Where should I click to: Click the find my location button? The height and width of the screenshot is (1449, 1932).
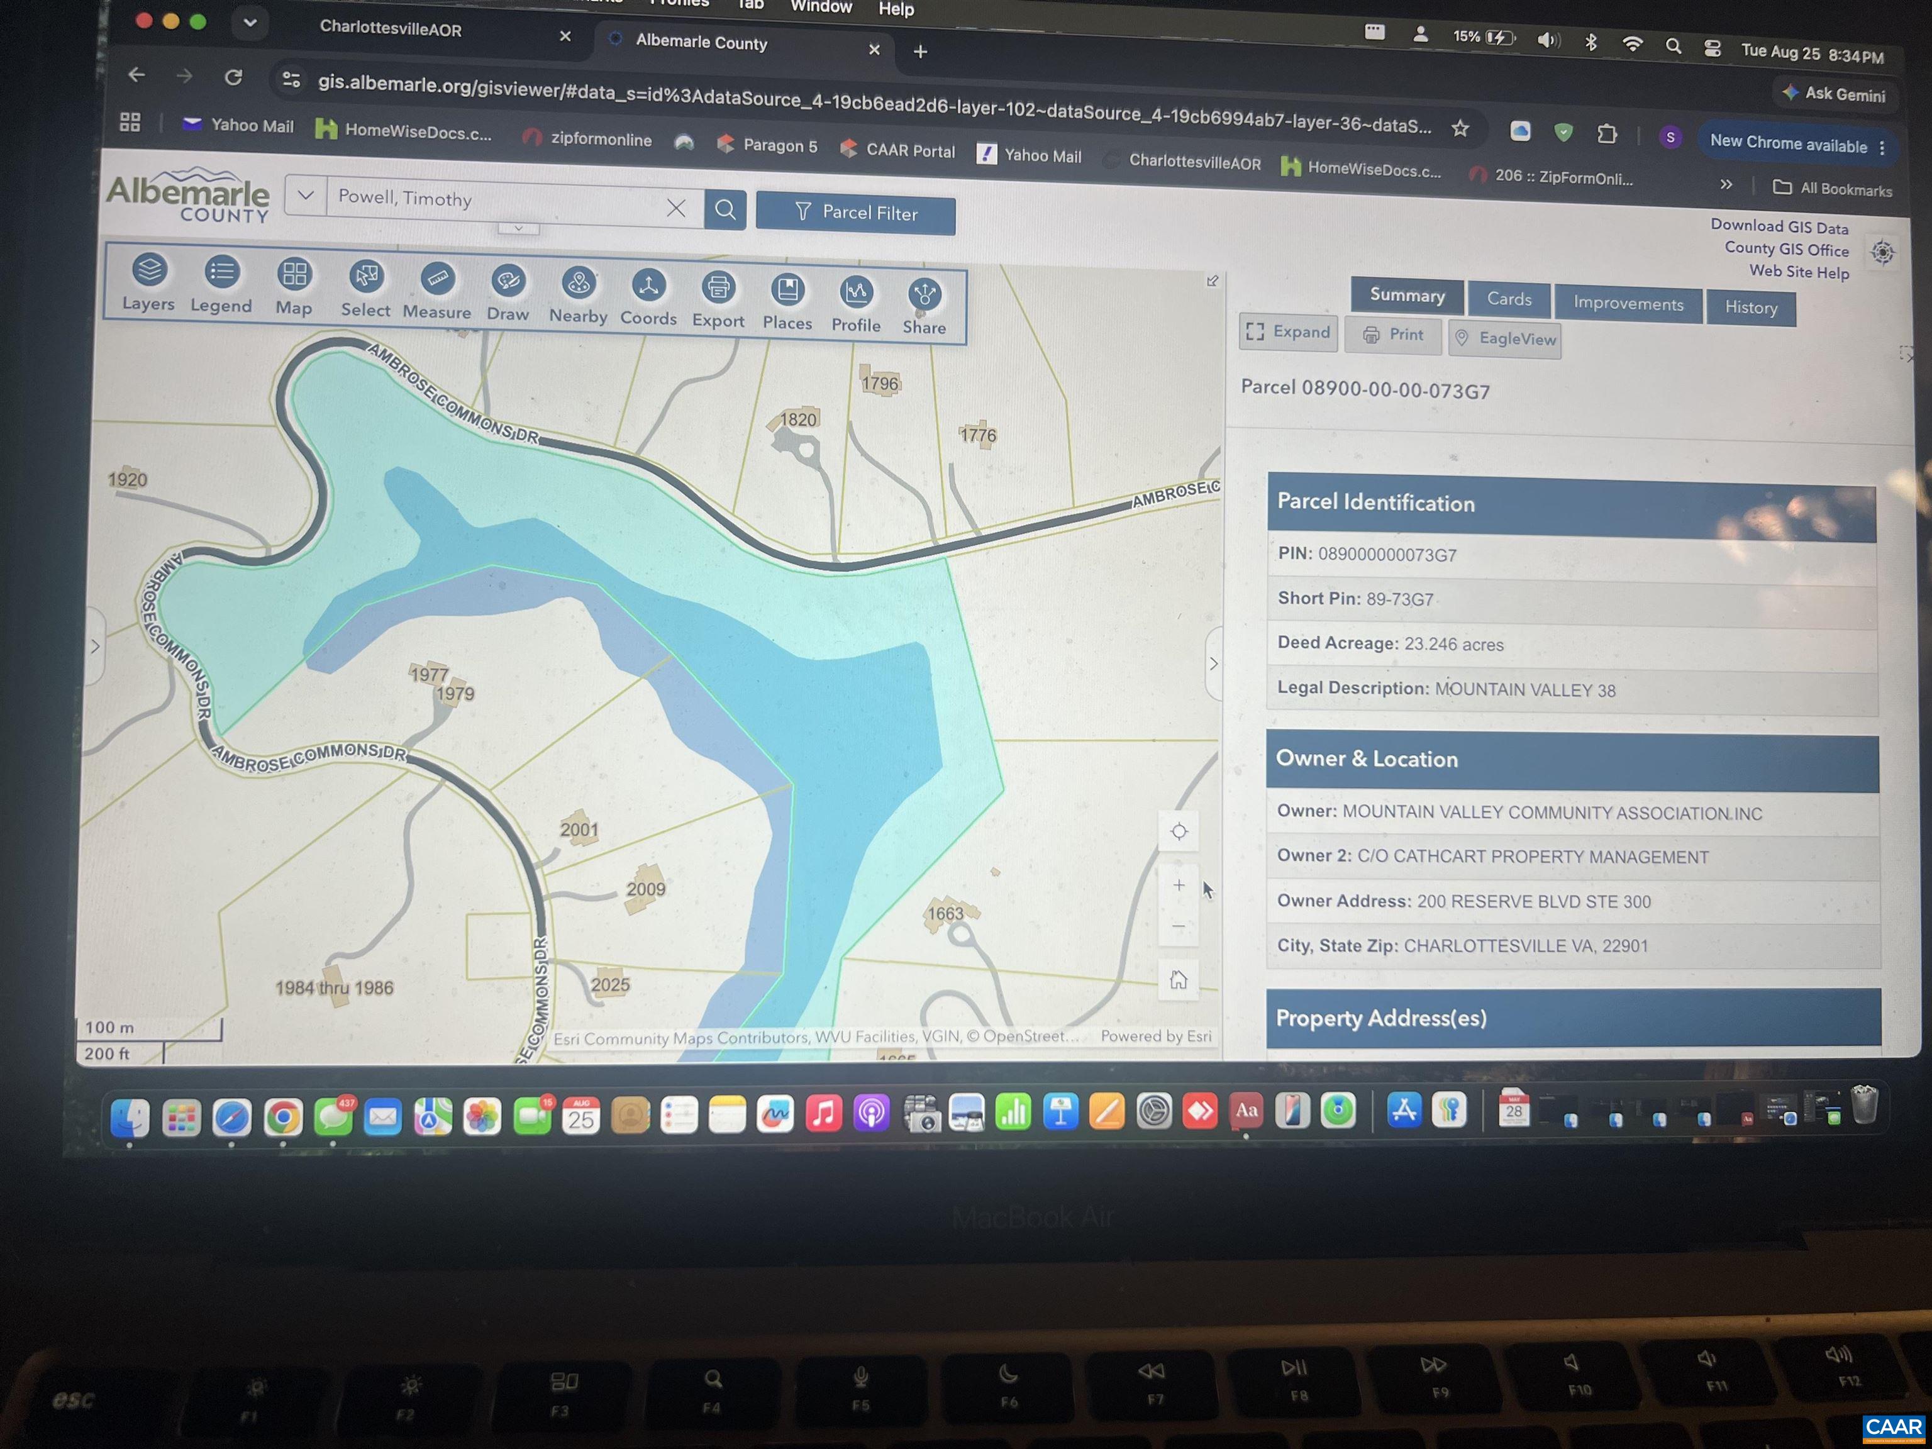click(1179, 831)
